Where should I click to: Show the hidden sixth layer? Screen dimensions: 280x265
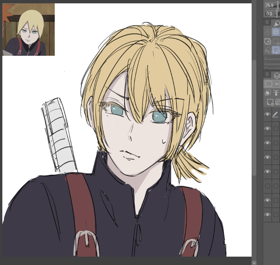click(268, 186)
